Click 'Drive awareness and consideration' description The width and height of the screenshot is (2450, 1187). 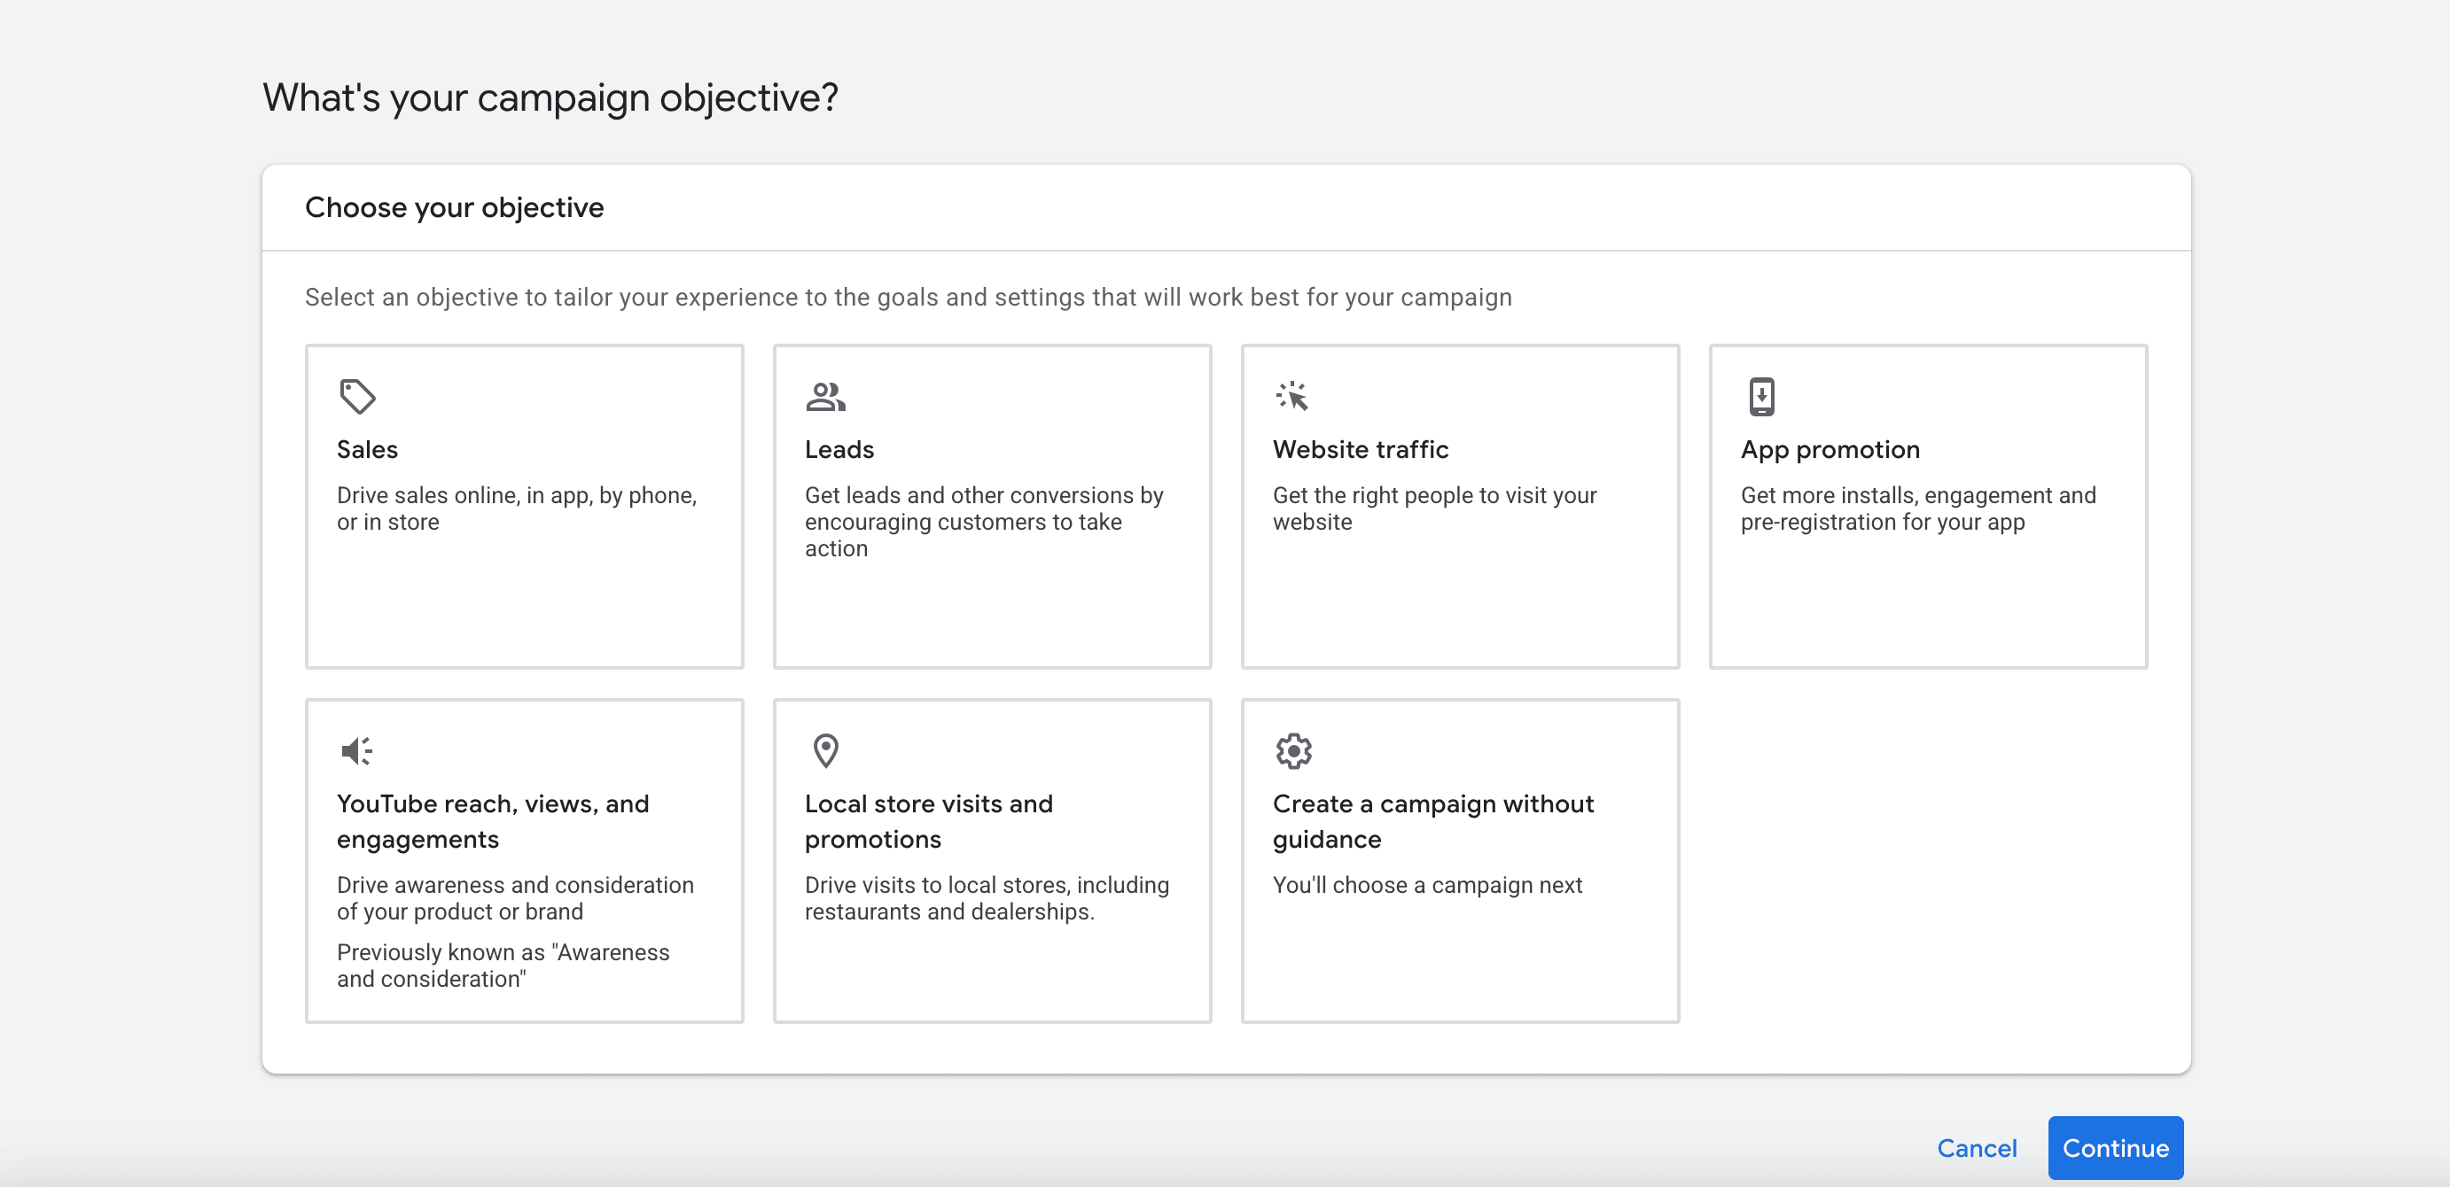[516, 898]
